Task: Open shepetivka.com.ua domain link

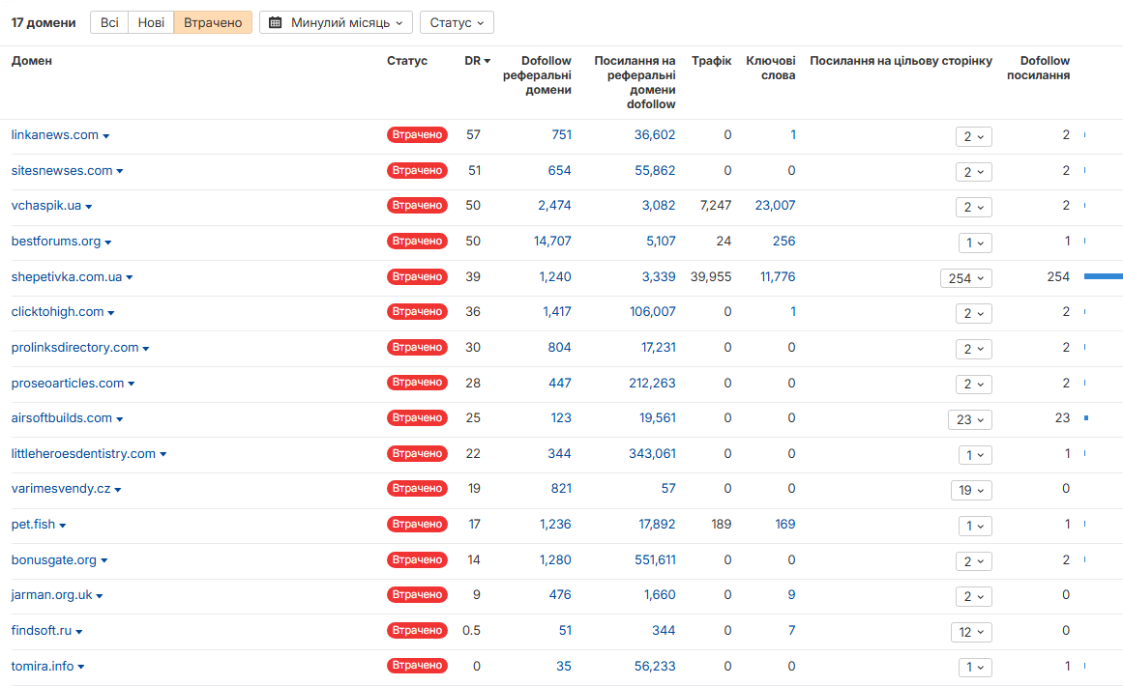Action: click(x=67, y=277)
